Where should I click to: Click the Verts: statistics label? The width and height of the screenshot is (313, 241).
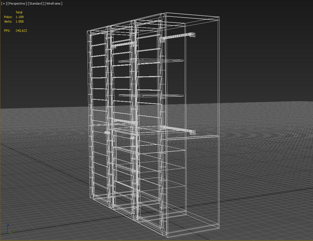[x=8, y=21]
